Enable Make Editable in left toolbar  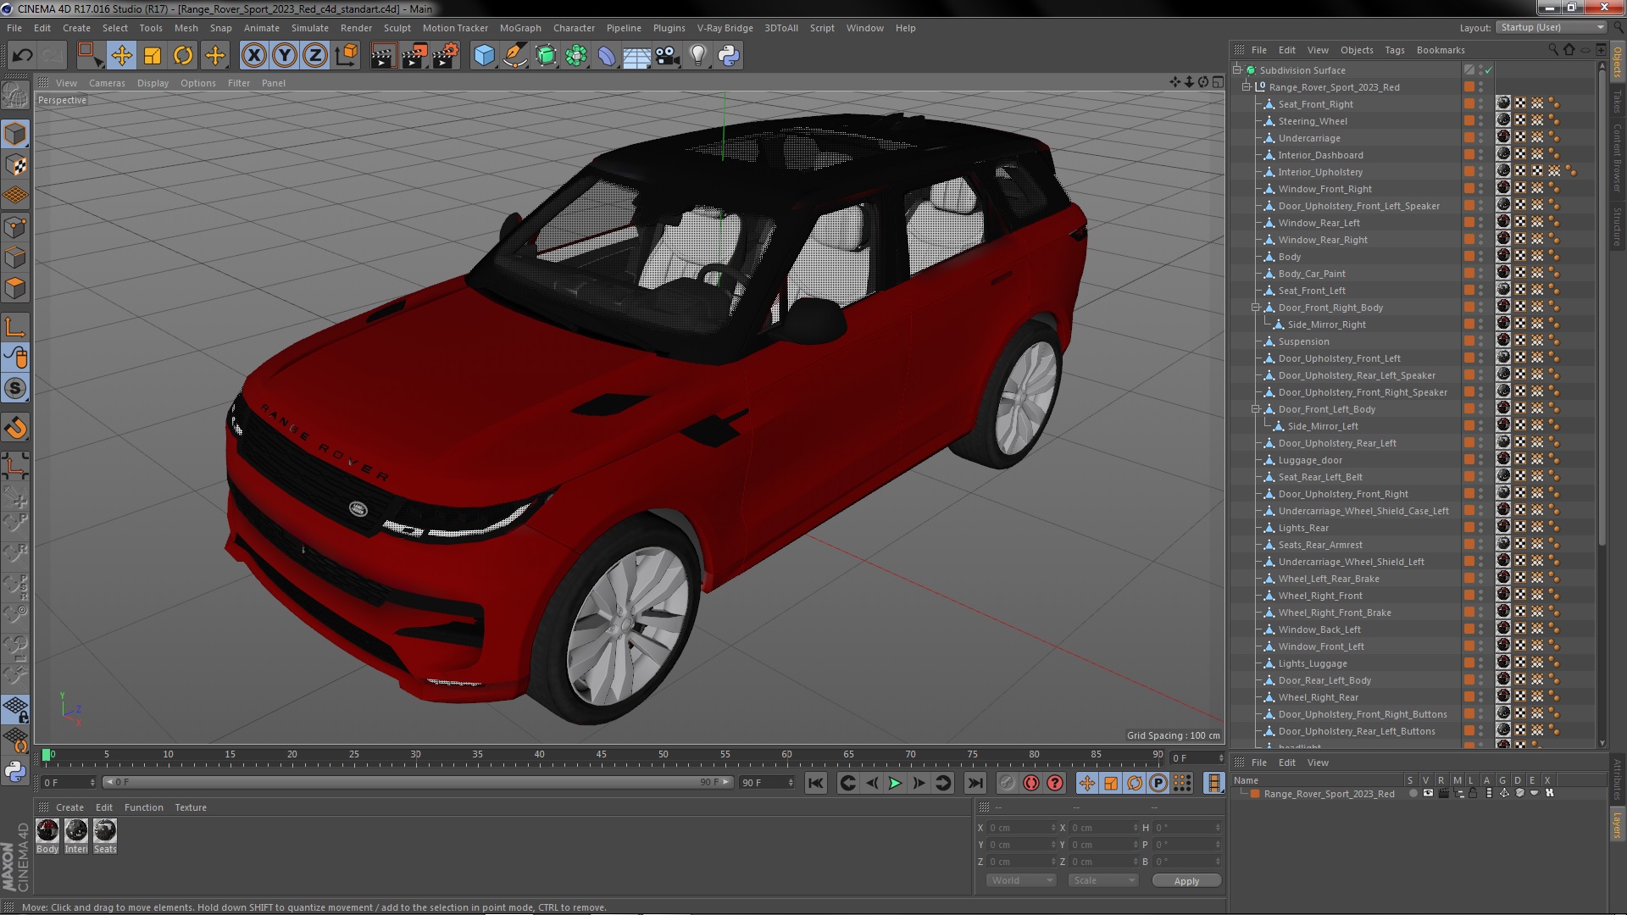(x=15, y=95)
